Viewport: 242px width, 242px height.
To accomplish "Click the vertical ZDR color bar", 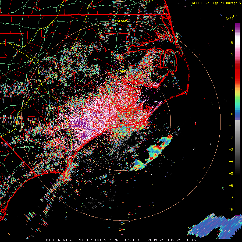I will (237, 119).
